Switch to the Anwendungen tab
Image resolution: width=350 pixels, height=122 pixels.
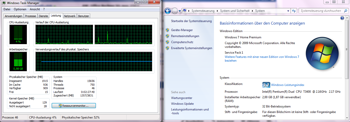coord(14,16)
